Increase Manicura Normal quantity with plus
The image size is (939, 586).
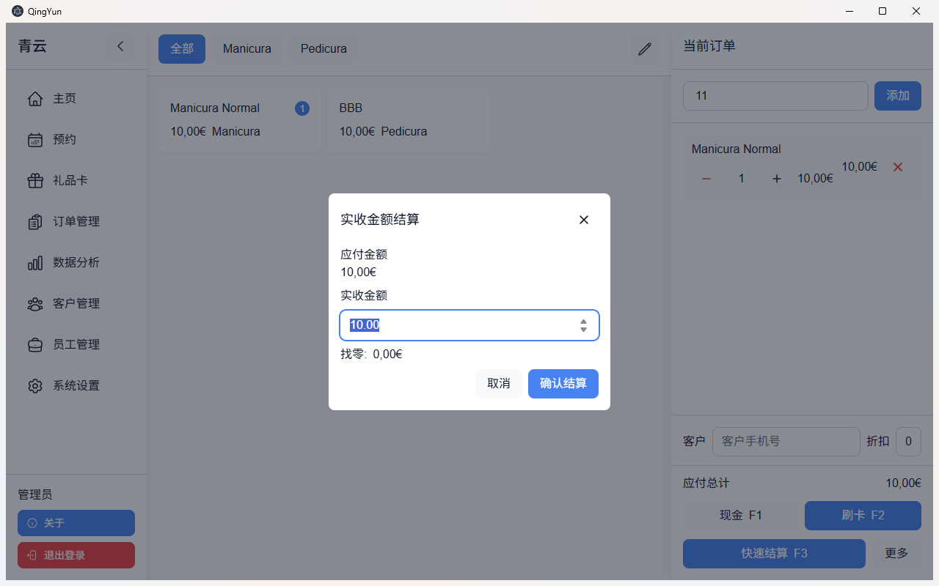tap(777, 179)
